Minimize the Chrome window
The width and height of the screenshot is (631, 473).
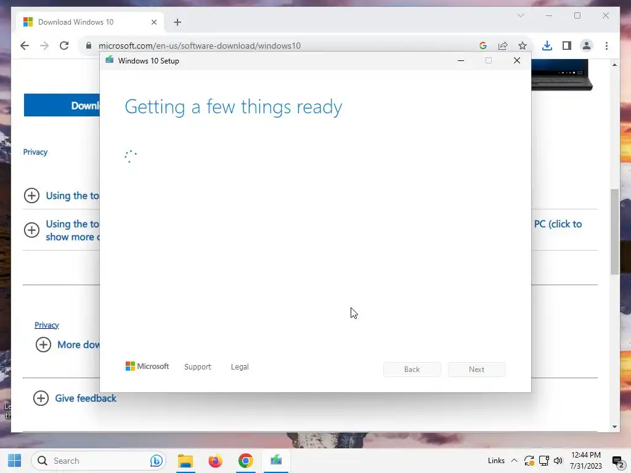549,15
